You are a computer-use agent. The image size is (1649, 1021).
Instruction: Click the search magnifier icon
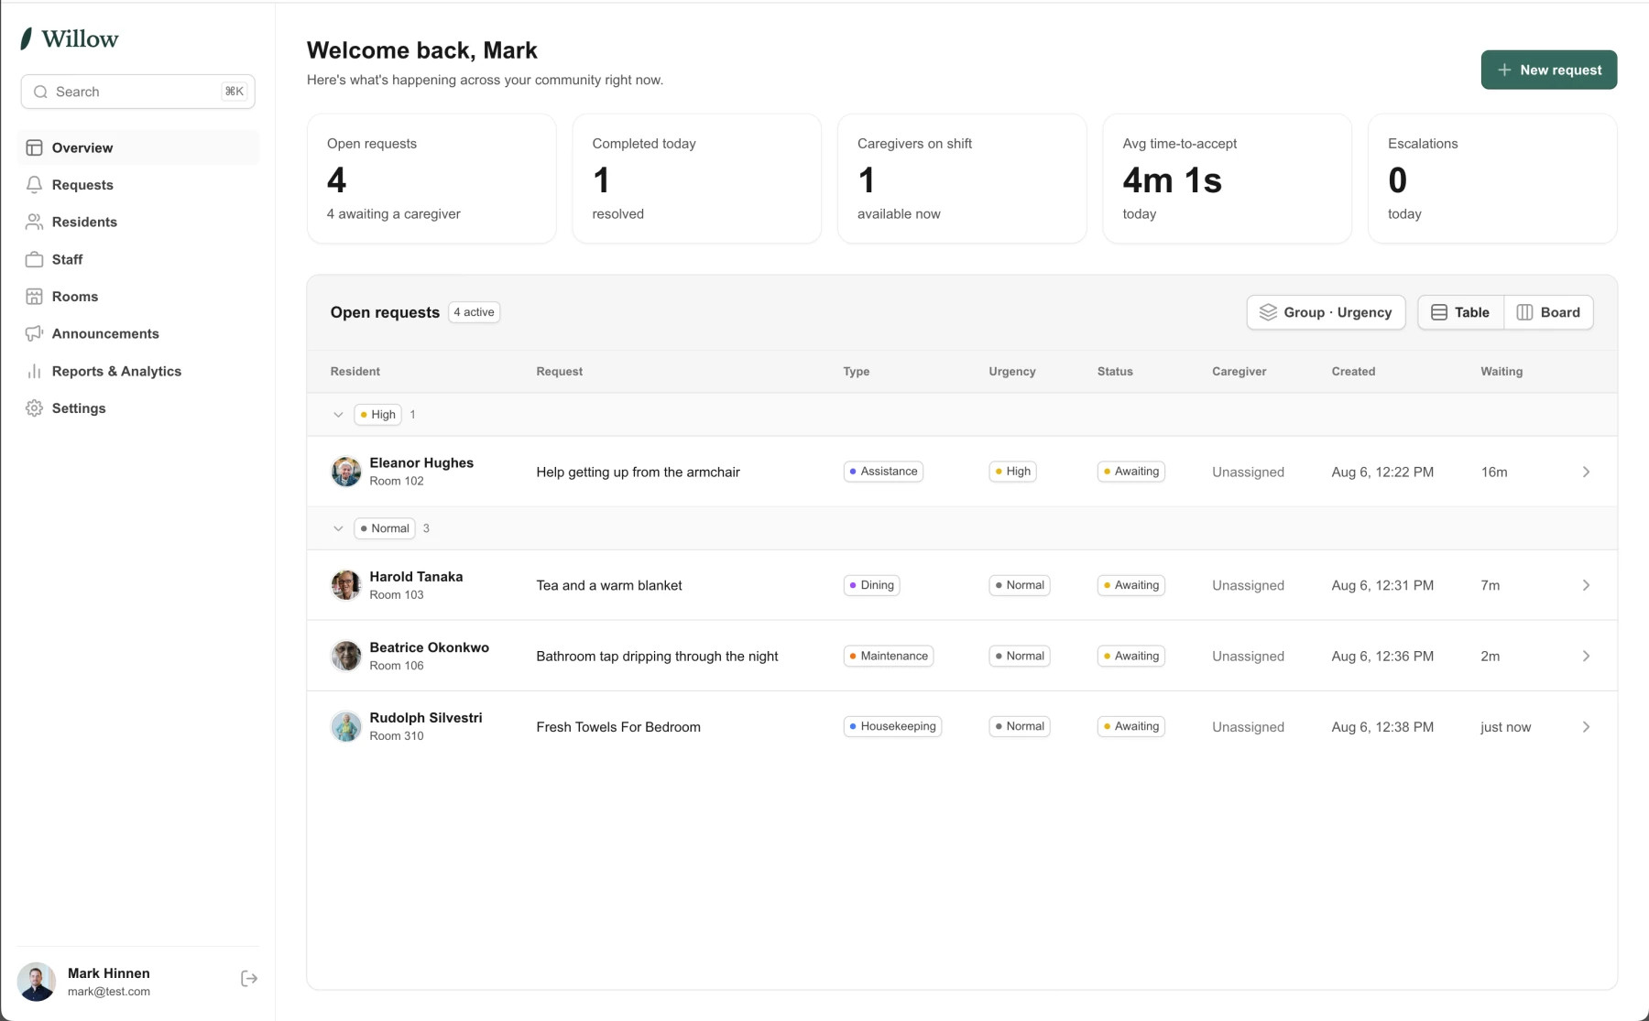coord(40,92)
